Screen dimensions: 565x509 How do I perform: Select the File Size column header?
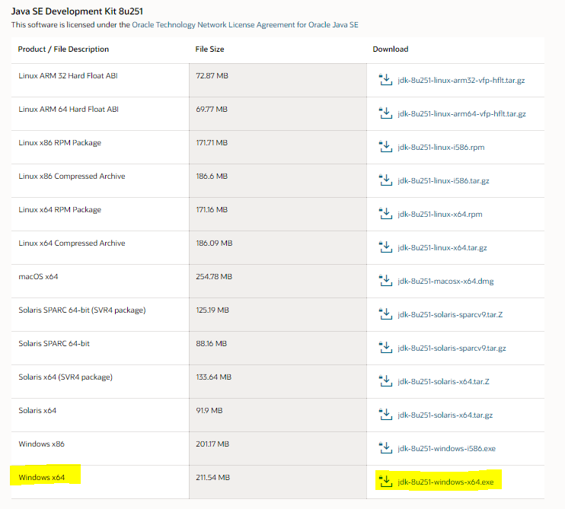209,49
